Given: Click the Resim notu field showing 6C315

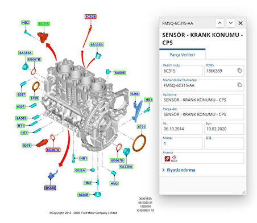Looking at the screenshot, I should point(183,71).
